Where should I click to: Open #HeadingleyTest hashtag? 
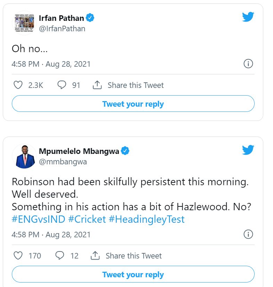[147, 219]
